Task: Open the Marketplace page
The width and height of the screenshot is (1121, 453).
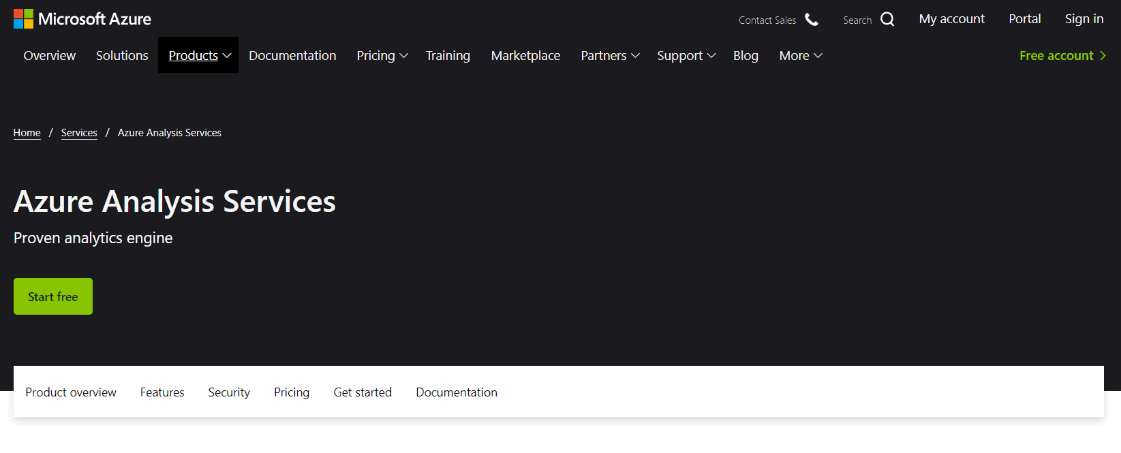Action: coord(525,56)
